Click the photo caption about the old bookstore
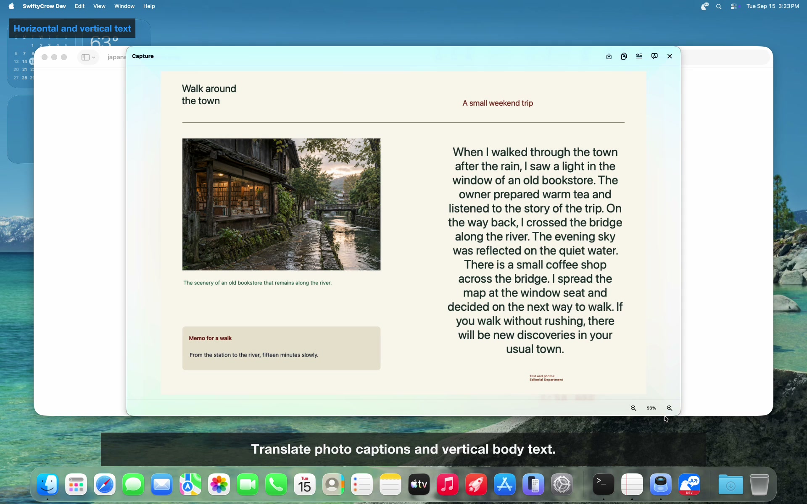 [257, 283]
